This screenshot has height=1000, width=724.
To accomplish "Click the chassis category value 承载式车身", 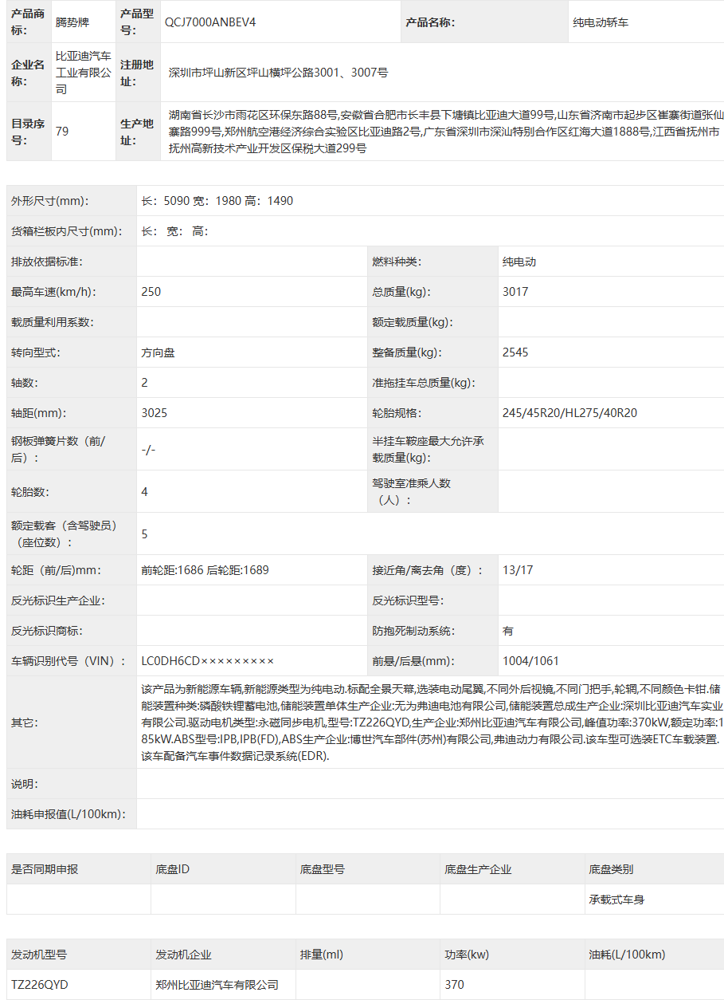I will pyautogui.click(x=616, y=900).
